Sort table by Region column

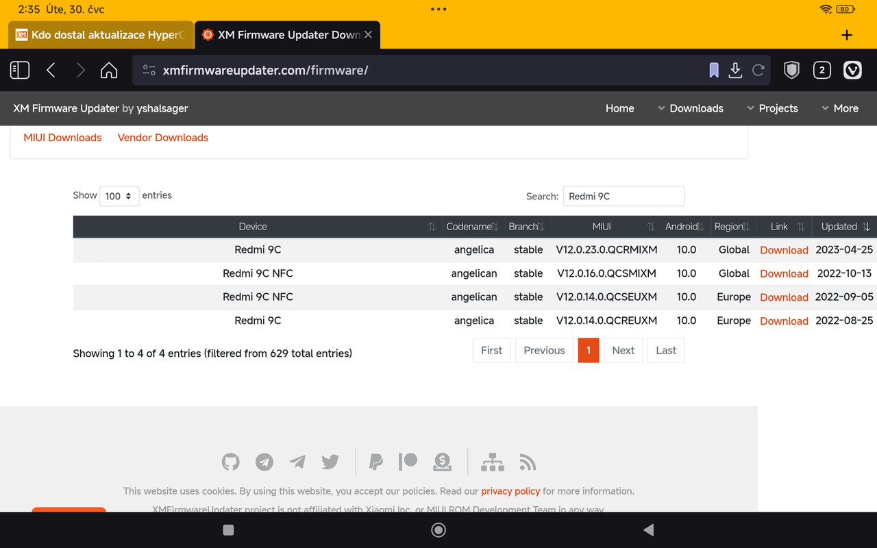[x=732, y=227]
